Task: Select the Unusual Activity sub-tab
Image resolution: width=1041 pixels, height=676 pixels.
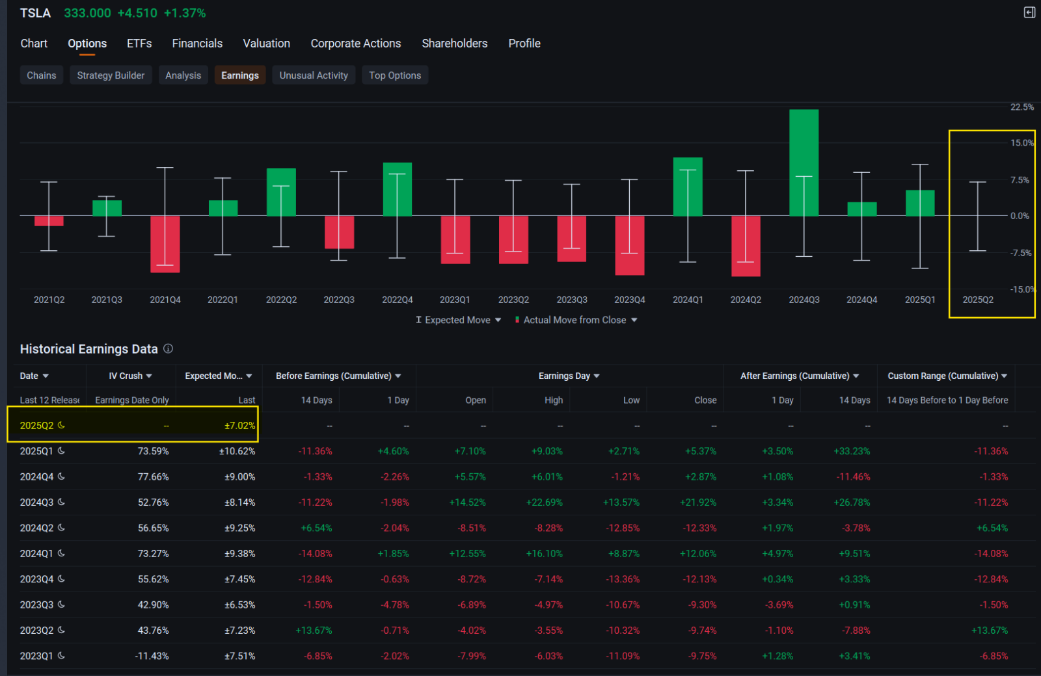Action: [x=314, y=75]
